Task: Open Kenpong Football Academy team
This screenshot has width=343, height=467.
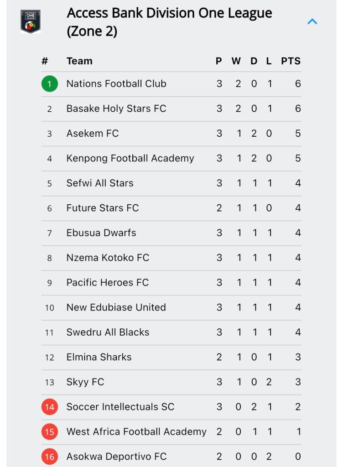Action: 171,158
